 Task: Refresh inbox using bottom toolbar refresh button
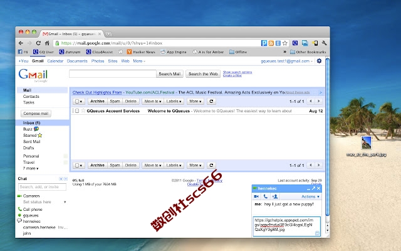tap(211, 166)
